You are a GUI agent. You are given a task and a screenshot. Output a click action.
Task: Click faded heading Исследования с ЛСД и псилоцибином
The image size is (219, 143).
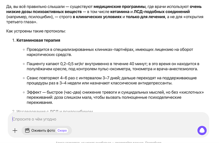[x=55, y=111]
